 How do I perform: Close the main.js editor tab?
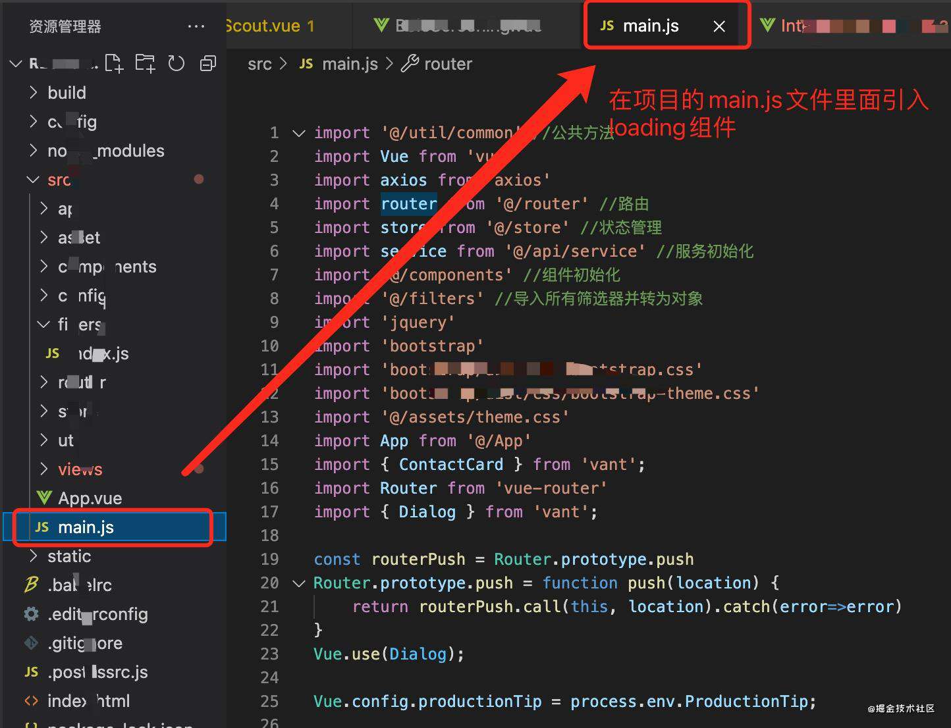719,26
